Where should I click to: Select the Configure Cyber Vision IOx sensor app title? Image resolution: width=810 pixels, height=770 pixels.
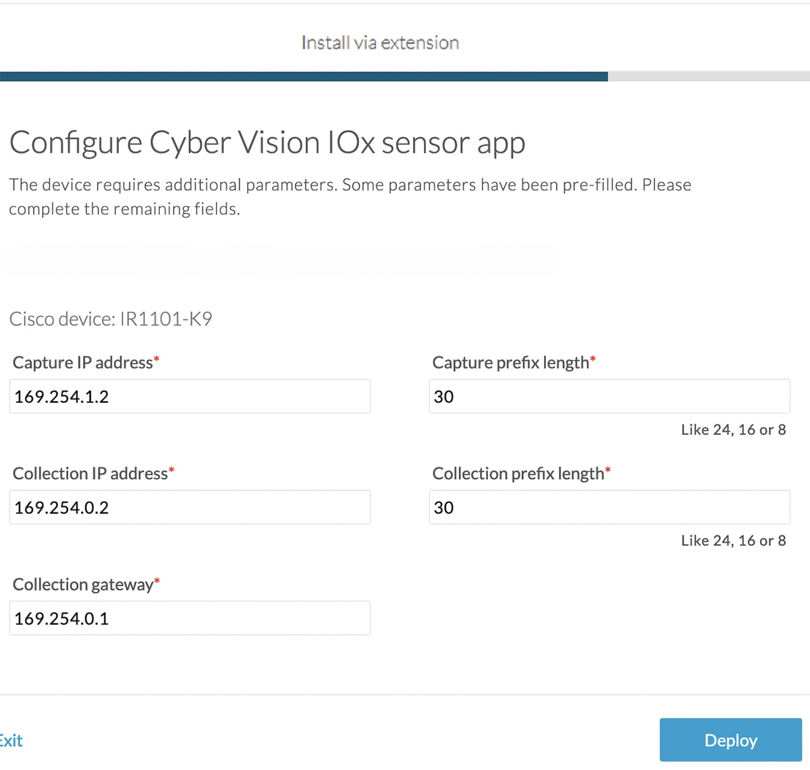tap(267, 142)
